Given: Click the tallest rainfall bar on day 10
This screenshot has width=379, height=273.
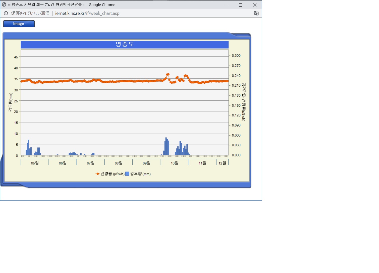Looking at the screenshot, I should point(166,147).
